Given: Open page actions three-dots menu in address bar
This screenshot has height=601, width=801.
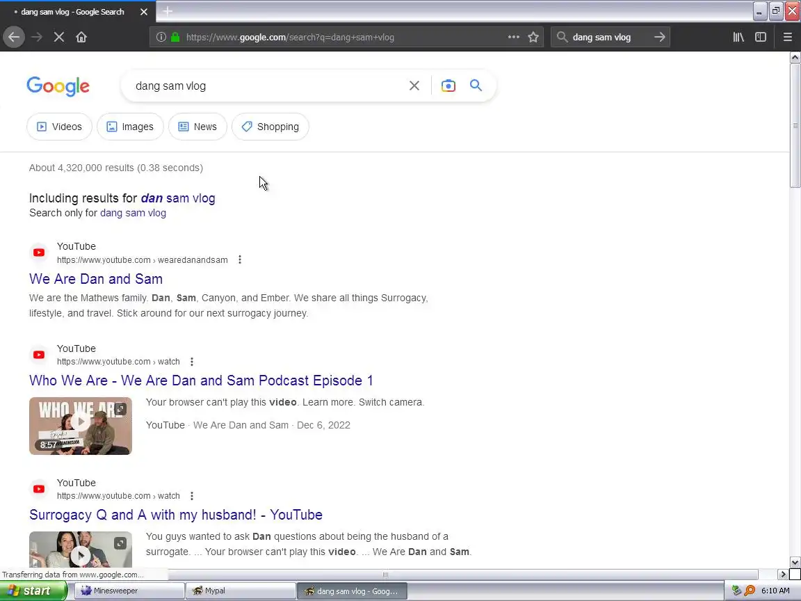Looking at the screenshot, I should [513, 37].
